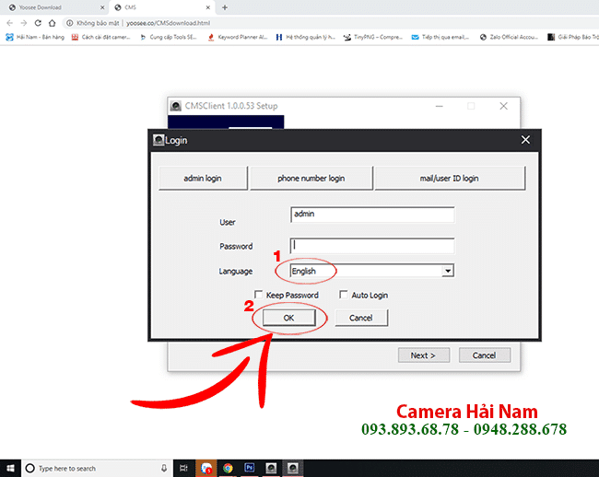
Task: Open the Hải Nam - Bán hàng bookmark
Action: click(x=35, y=37)
